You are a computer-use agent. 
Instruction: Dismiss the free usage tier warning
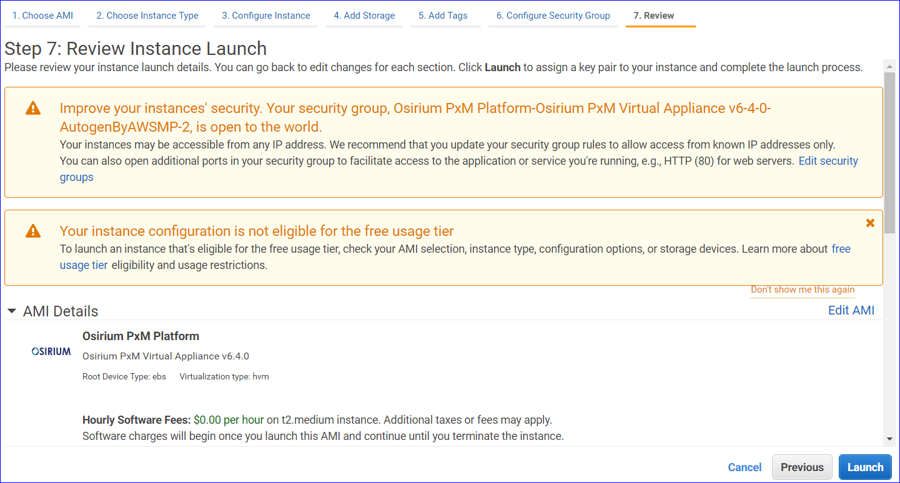pos(870,223)
